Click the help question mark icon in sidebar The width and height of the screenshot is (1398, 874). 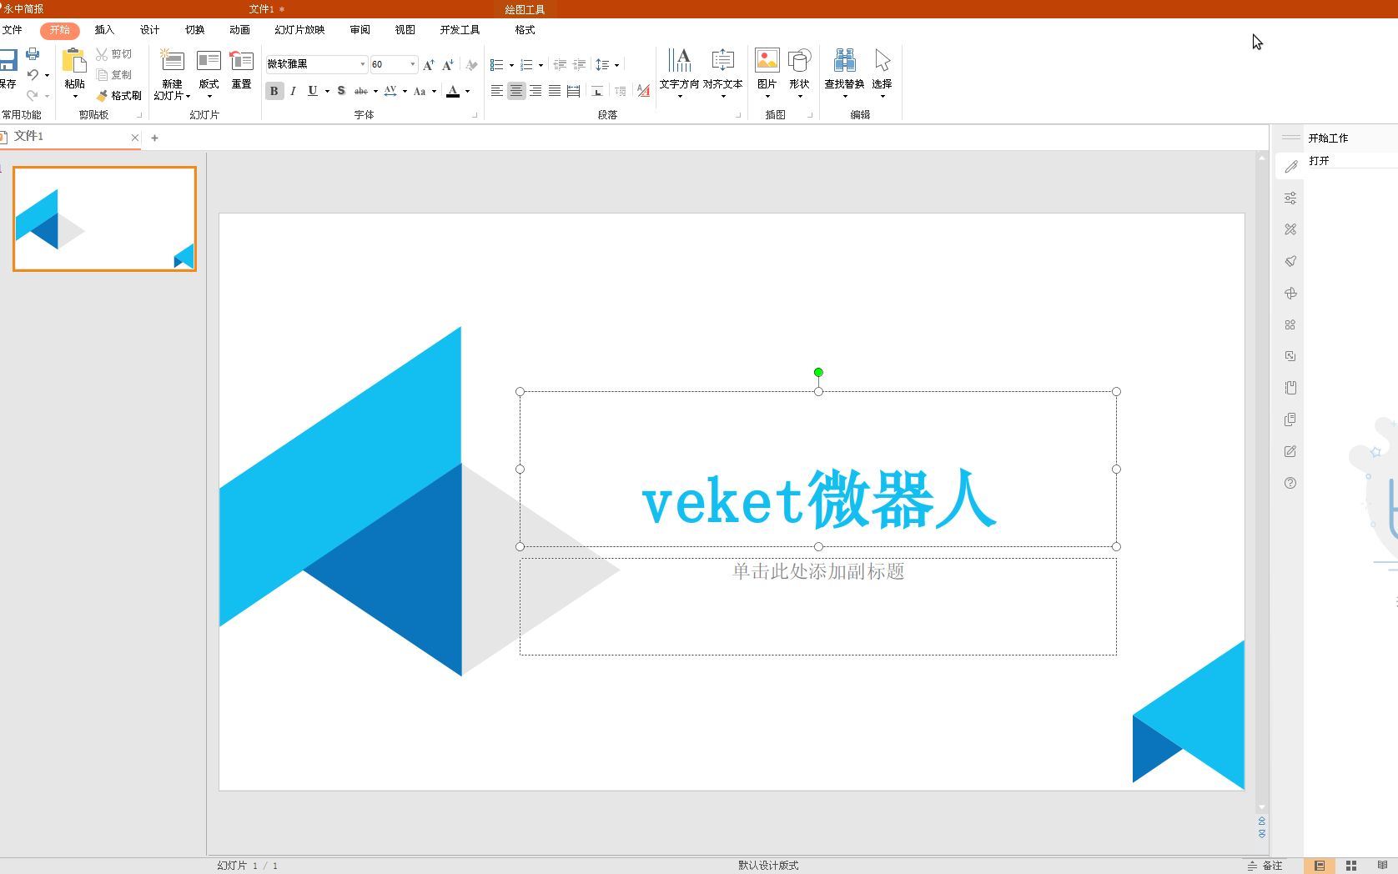coord(1290,483)
